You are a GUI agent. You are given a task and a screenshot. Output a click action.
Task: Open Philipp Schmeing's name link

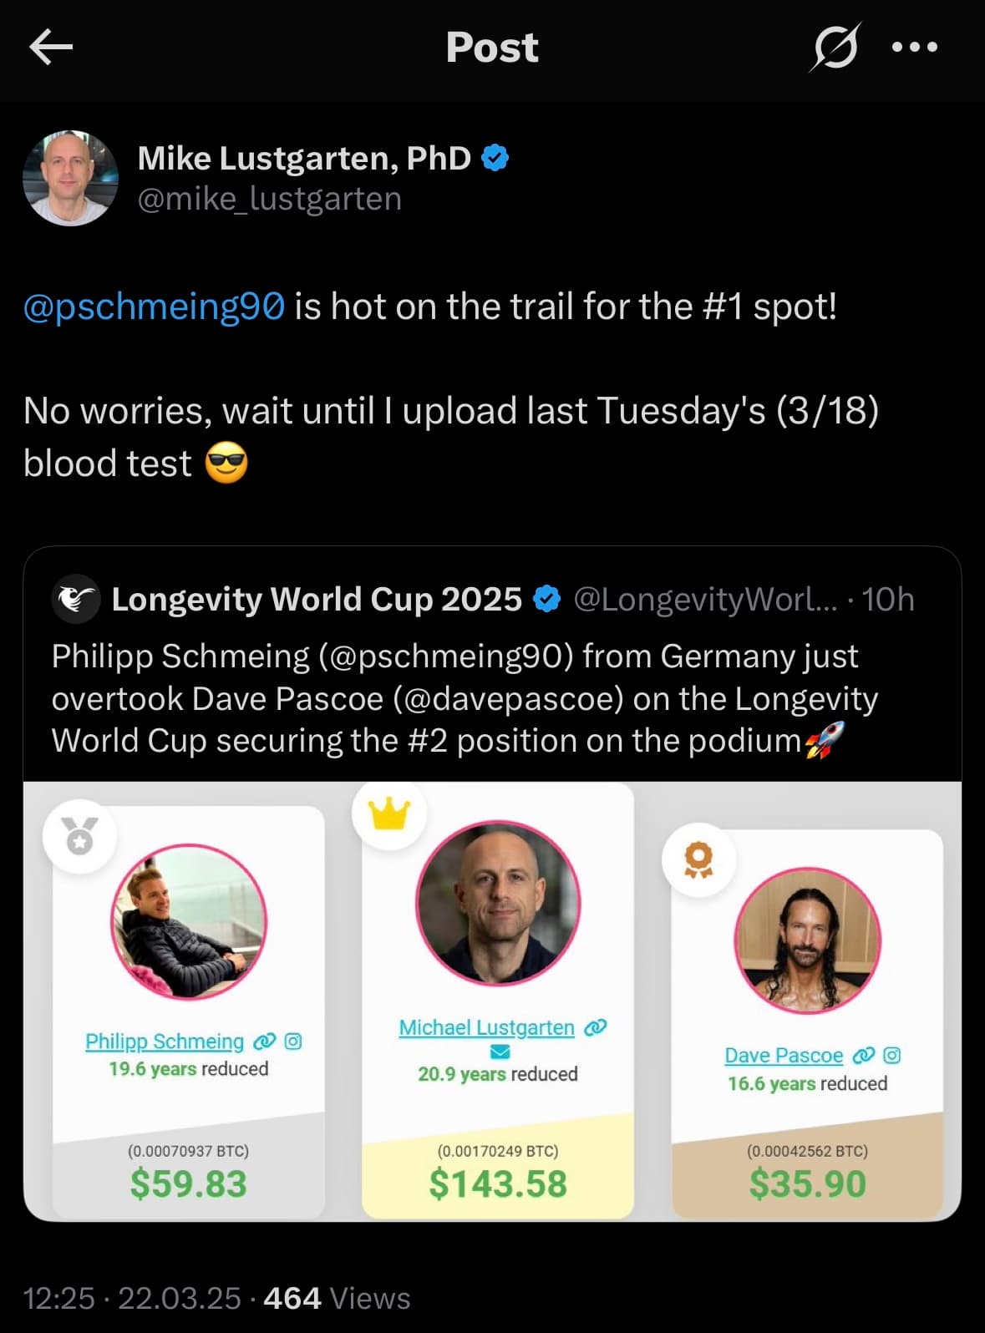(x=165, y=1042)
